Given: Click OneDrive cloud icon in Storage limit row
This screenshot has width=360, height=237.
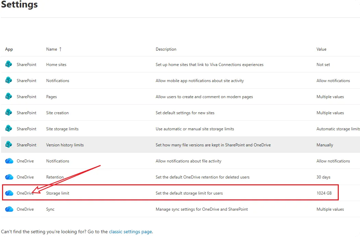Looking at the screenshot, I should pyautogui.click(x=9, y=193).
